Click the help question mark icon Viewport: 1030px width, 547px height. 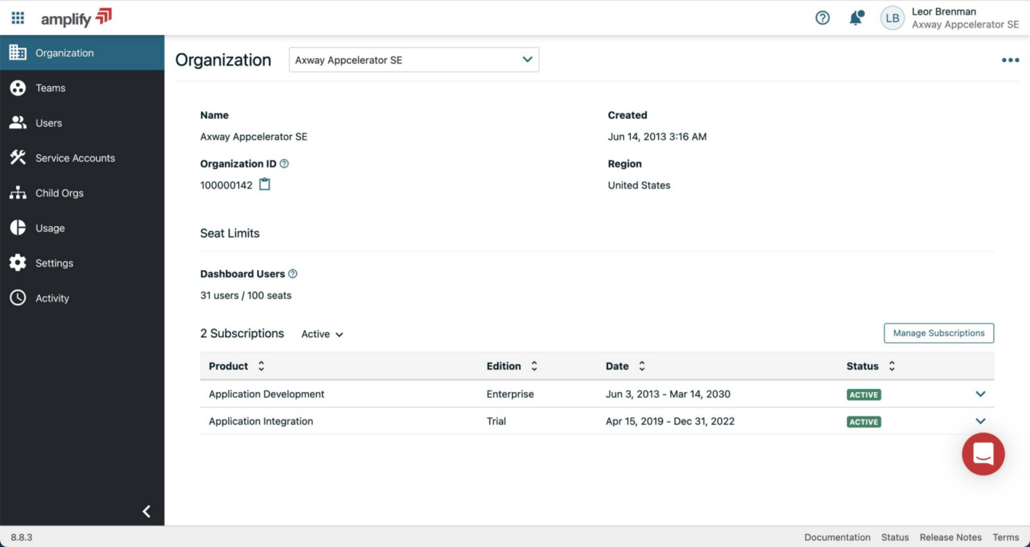822,18
